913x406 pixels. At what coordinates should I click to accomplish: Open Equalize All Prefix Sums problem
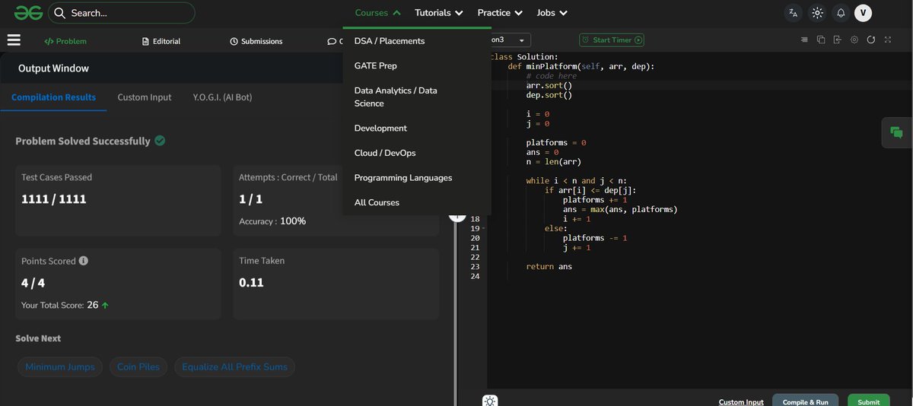(234, 367)
